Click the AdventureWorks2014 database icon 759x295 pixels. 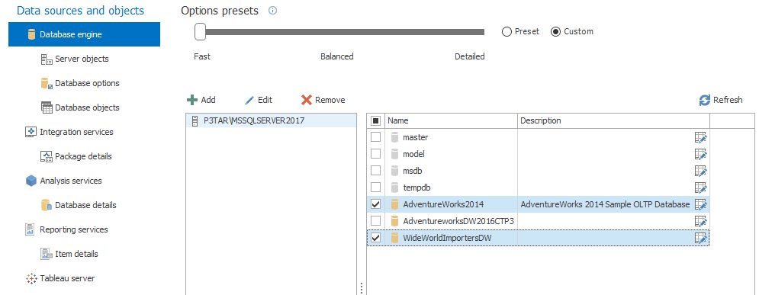tap(394, 204)
